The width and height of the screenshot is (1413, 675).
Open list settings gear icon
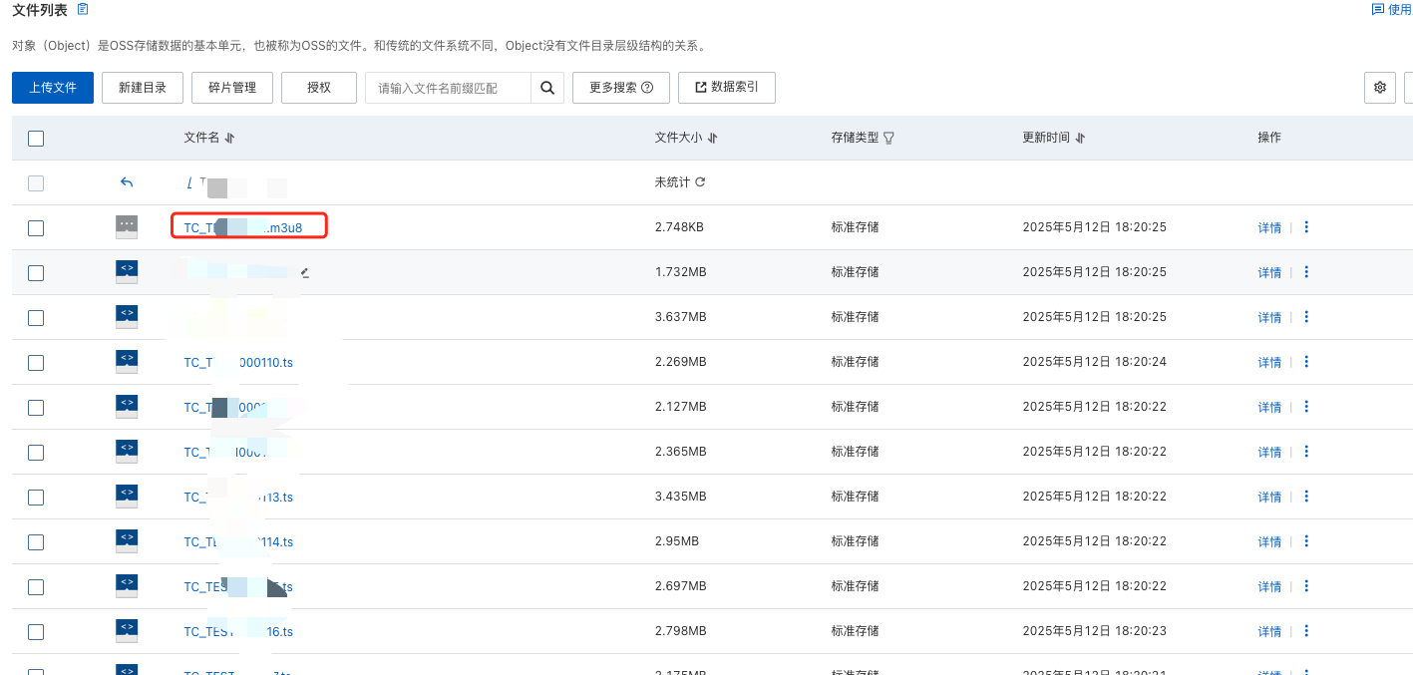[x=1379, y=88]
